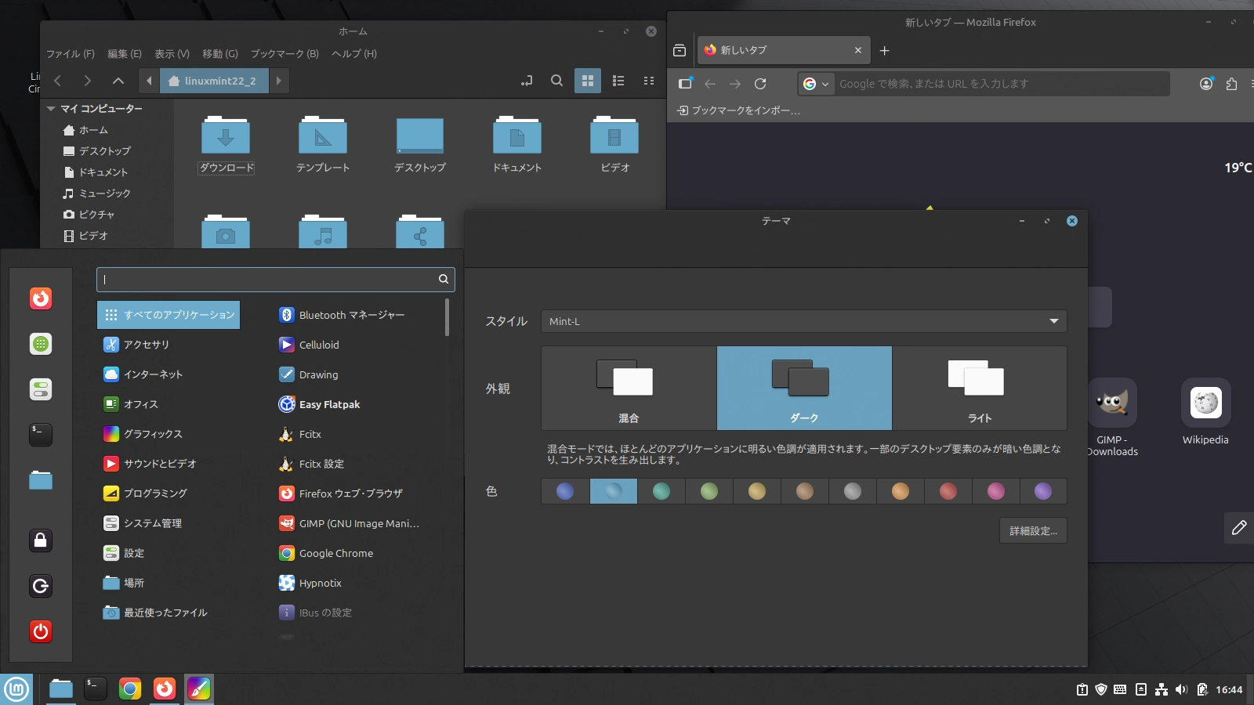Switch Nemo to list view
Screen dimensions: 1254x705
point(618,80)
